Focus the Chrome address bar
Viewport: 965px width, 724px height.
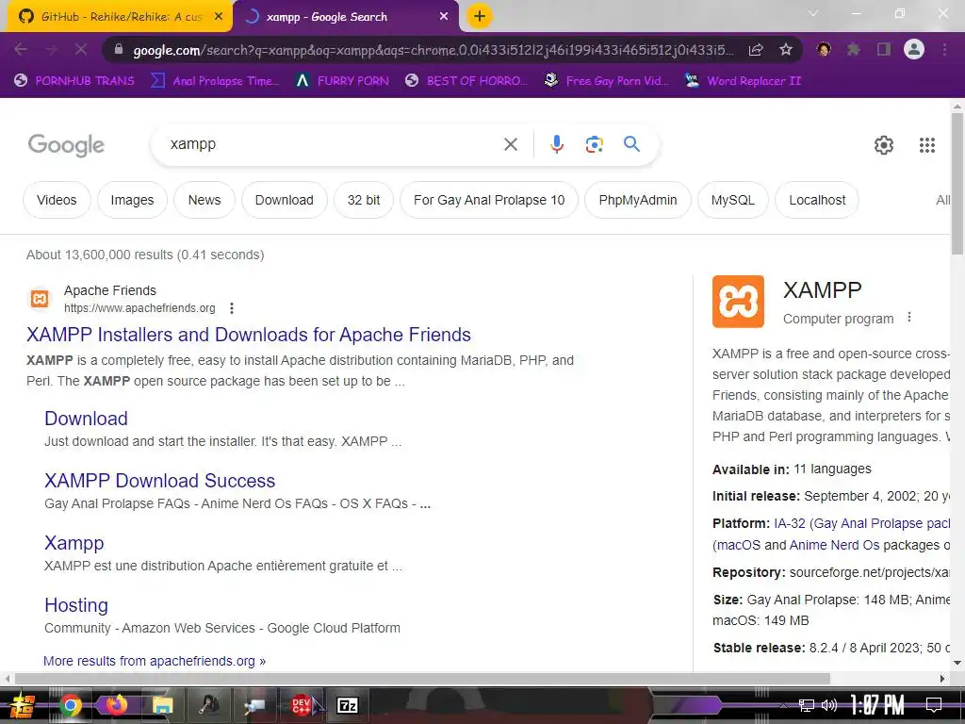coord(433,49)
